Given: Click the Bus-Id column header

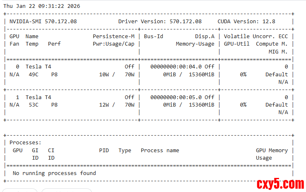Looking at the screenshot, I should point(153,36).
